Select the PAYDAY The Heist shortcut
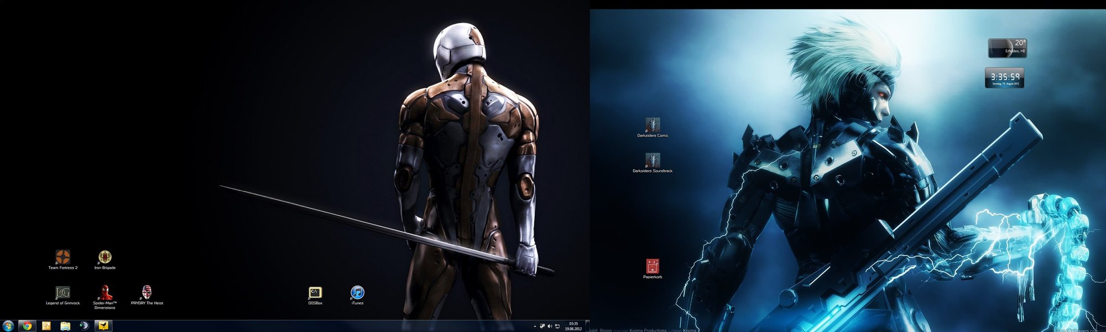 147,293
